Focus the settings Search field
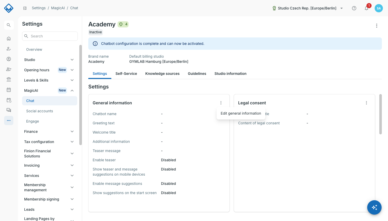Image resolution: width=388 pixels, height=221 pixels. pos(50,36)
